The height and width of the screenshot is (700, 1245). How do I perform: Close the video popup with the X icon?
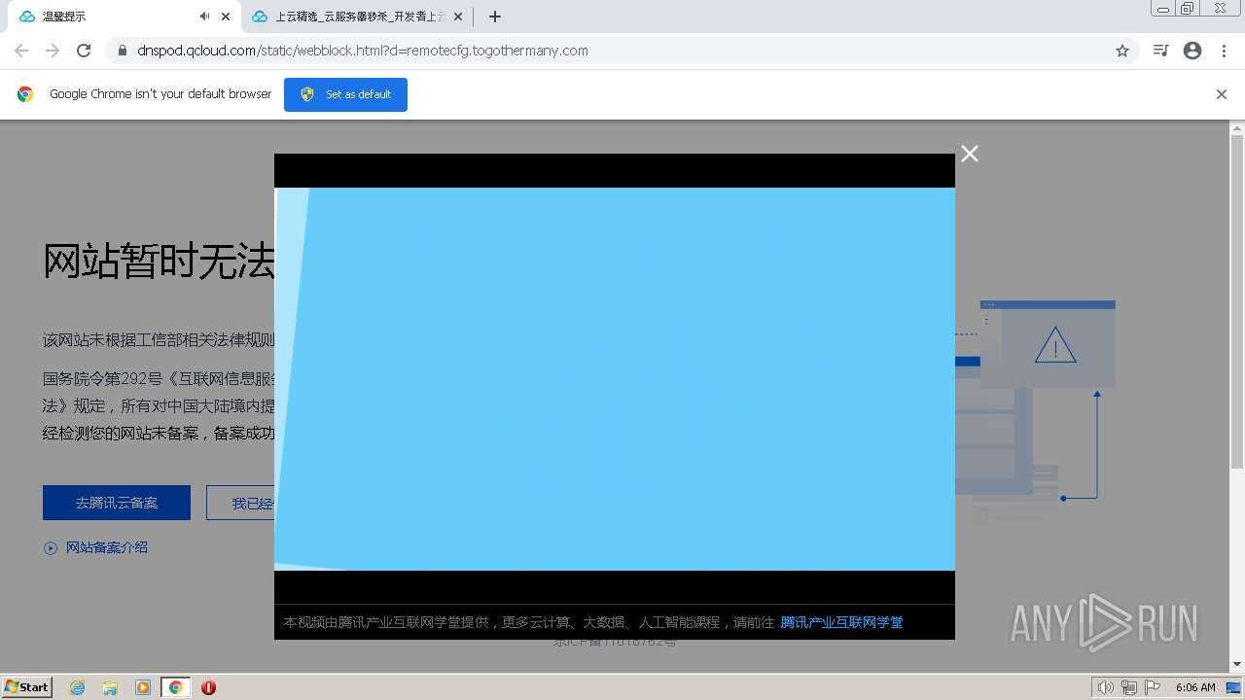click(x=970, y=154)
